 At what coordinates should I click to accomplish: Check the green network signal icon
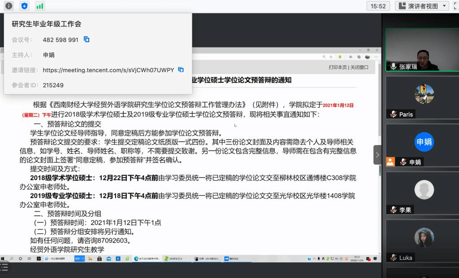(40, 6)
